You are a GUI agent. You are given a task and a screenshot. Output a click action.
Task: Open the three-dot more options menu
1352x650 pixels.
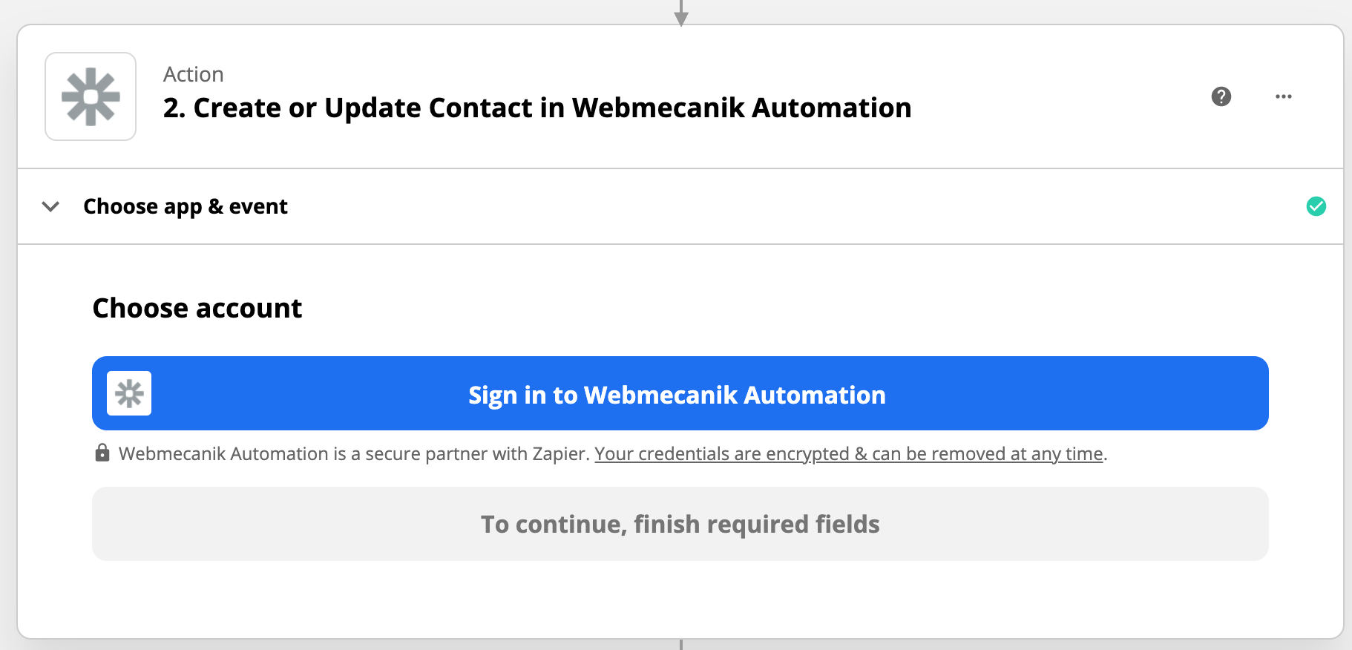pyautogui.click(x=1284, y=96)
